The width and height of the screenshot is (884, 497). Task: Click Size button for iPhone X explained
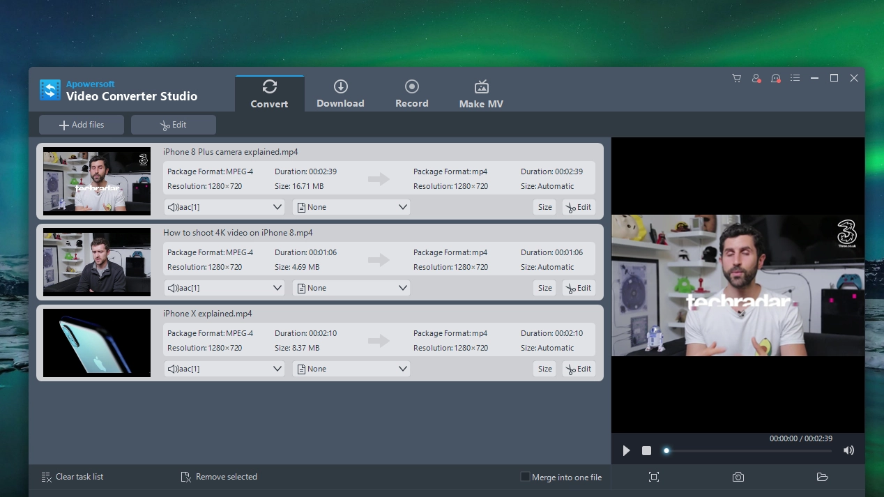tap(545, 369)
